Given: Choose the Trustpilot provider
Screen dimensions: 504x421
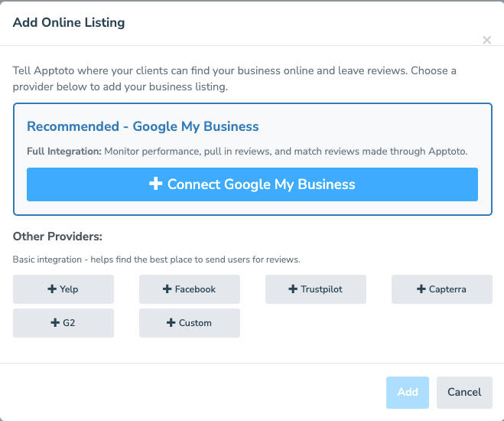Looking at the screenshot, I should 316,289.
